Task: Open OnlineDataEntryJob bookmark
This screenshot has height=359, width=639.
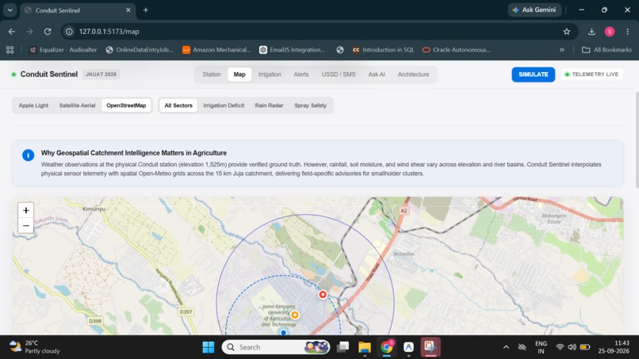Action: 140,50
